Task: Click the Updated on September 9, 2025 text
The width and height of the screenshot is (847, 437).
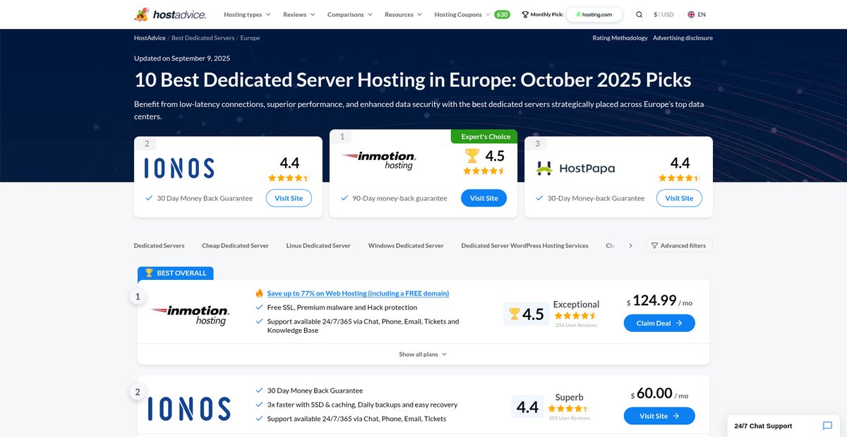Action: pos(182,58)
